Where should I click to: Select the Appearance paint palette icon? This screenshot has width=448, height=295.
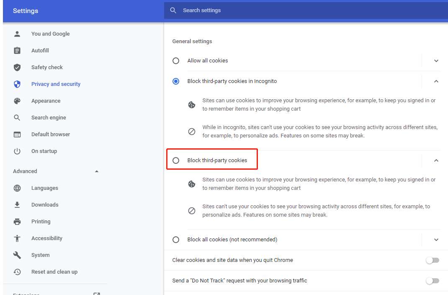tap(17, 101)
